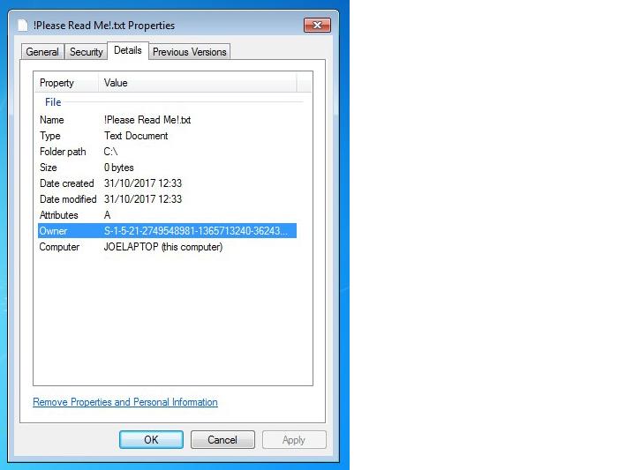The width and height of the screenshot is (618, 470).
Task: Click the Owner SID value S-1-5-21-2749548981
Action: click(195, 231)
